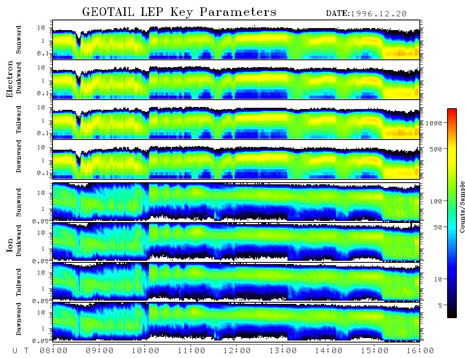465x358 pixels.
Task: Click the rainbow Counts/Sample color bar
Action: tap(452, 213)
